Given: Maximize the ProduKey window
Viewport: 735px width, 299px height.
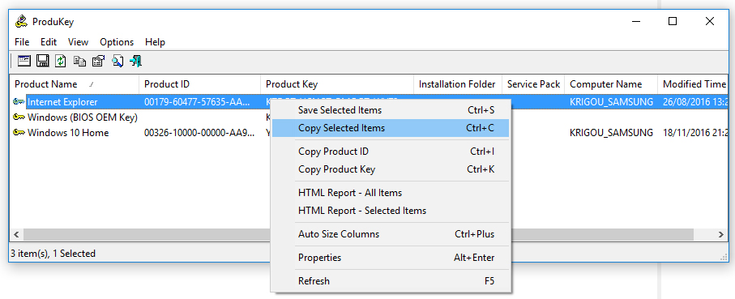Looking at the screenshot, I should click(673, 21).
